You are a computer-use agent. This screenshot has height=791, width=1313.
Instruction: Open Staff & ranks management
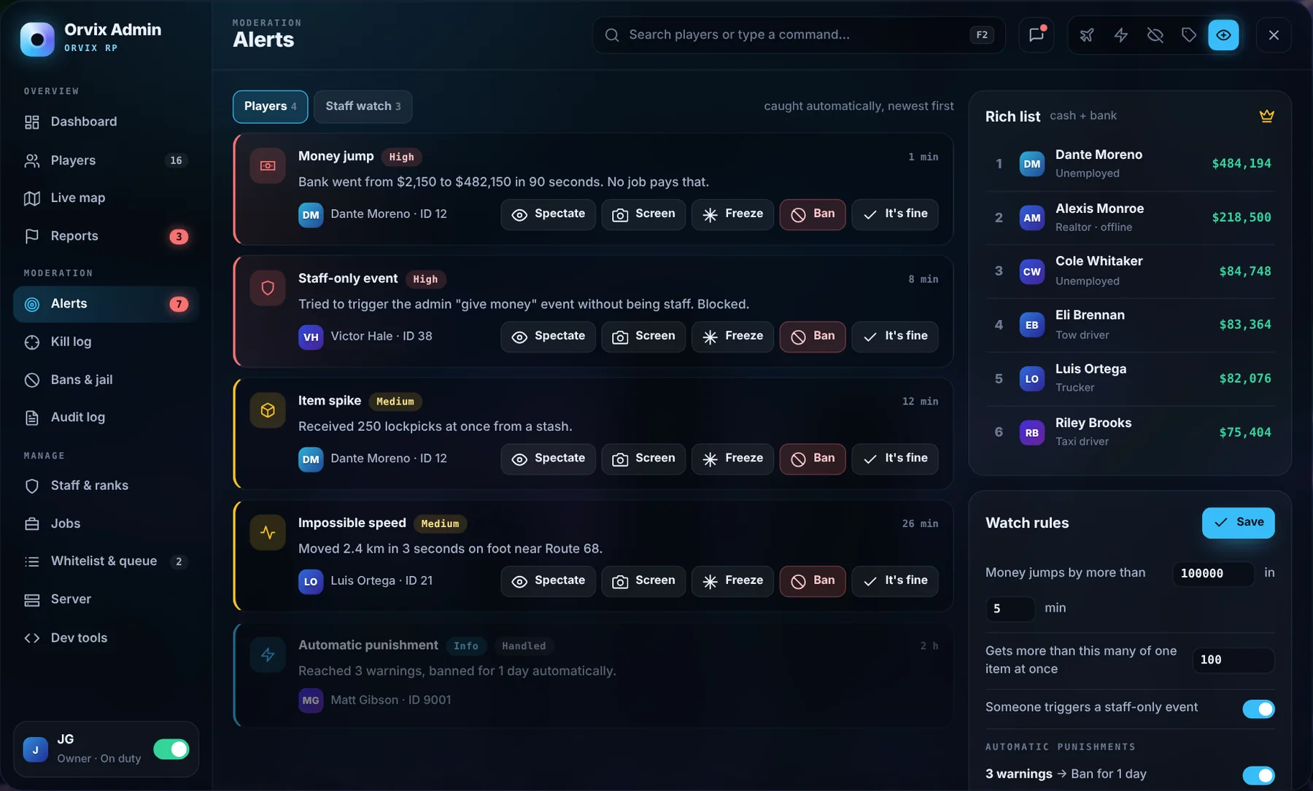point(106,486)
